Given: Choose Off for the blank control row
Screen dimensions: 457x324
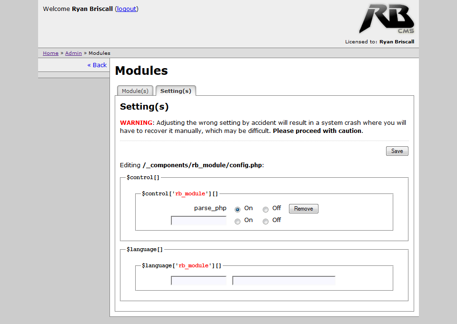Looking at the screenshot, I should coord(266,221).
